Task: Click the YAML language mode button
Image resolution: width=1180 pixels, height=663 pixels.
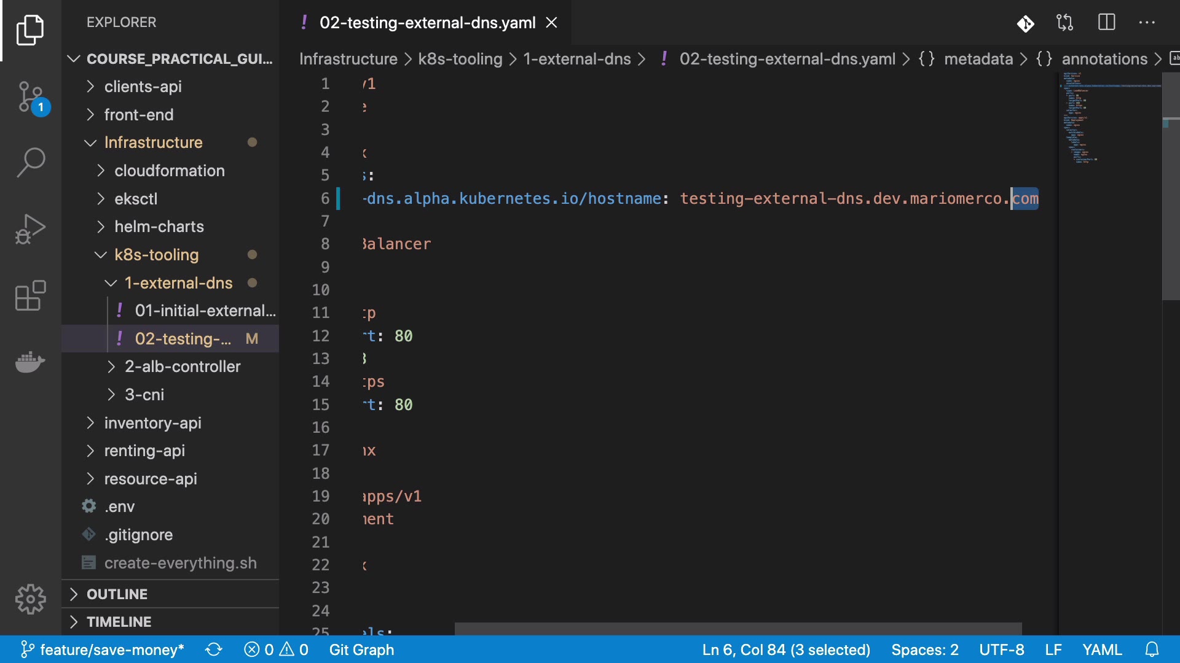Action: coord(1102,649)
